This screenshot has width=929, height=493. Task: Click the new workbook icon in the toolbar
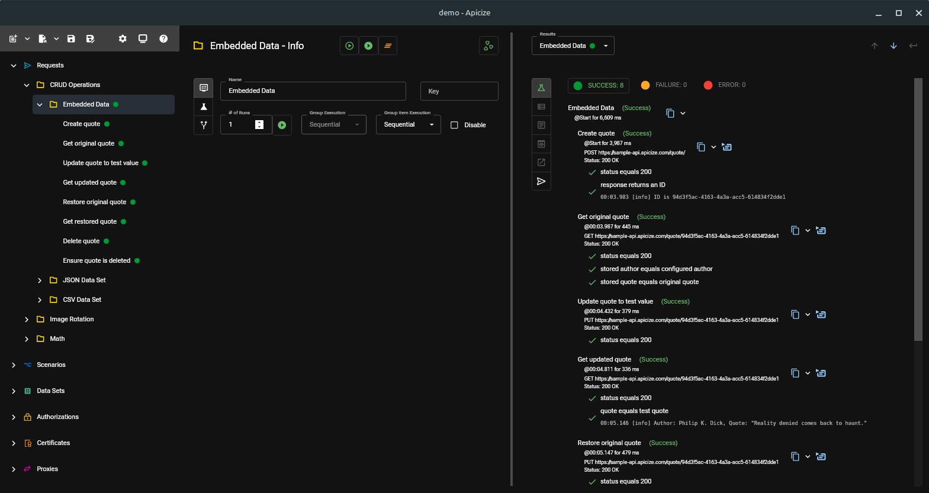(x=13, y=39)
